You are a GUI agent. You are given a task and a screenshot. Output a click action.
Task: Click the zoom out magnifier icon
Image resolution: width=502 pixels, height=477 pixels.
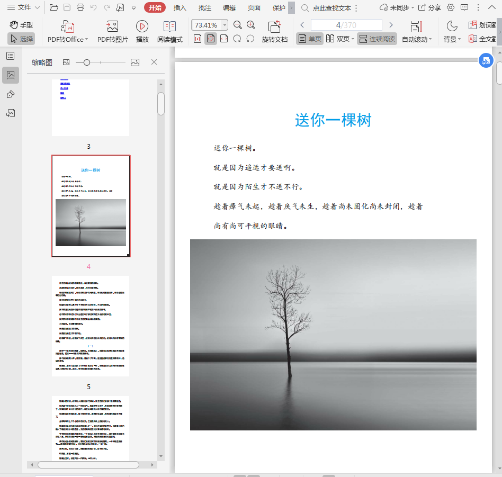coord(238,25)
